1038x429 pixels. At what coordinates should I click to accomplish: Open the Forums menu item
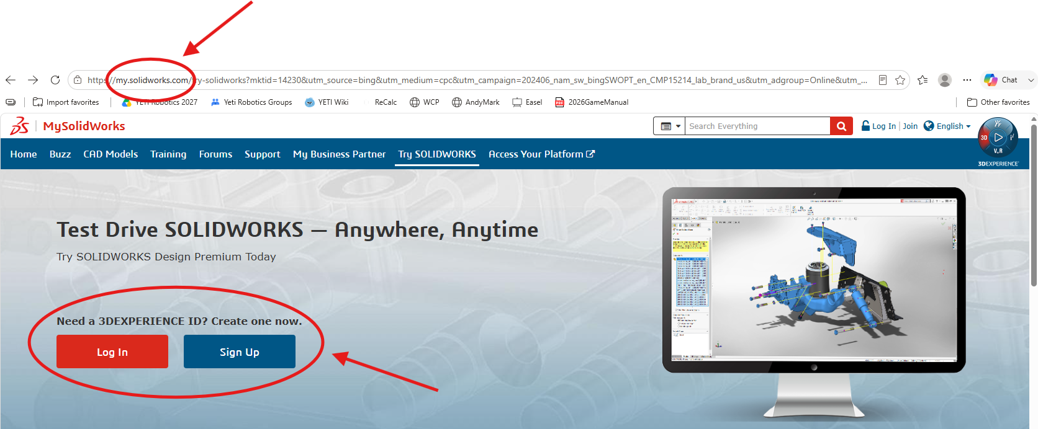tap(215, 154)
